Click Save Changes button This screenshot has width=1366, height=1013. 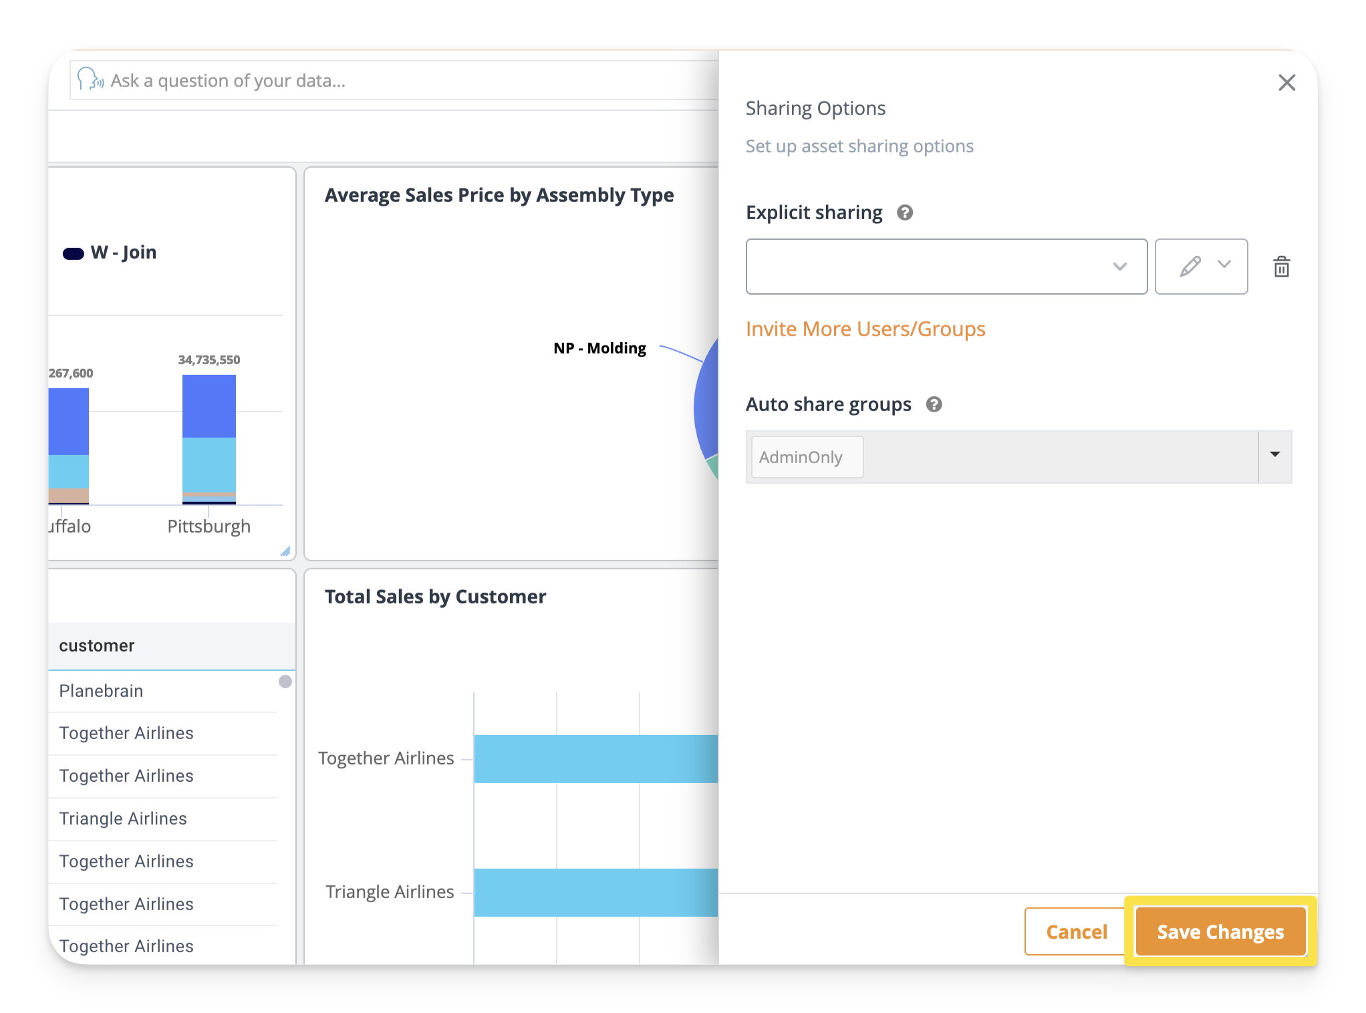point(1220,931)
